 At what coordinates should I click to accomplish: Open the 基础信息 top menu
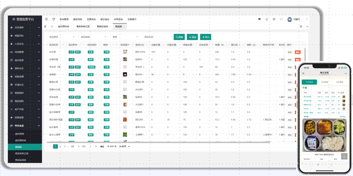click(x=78, y=19)
